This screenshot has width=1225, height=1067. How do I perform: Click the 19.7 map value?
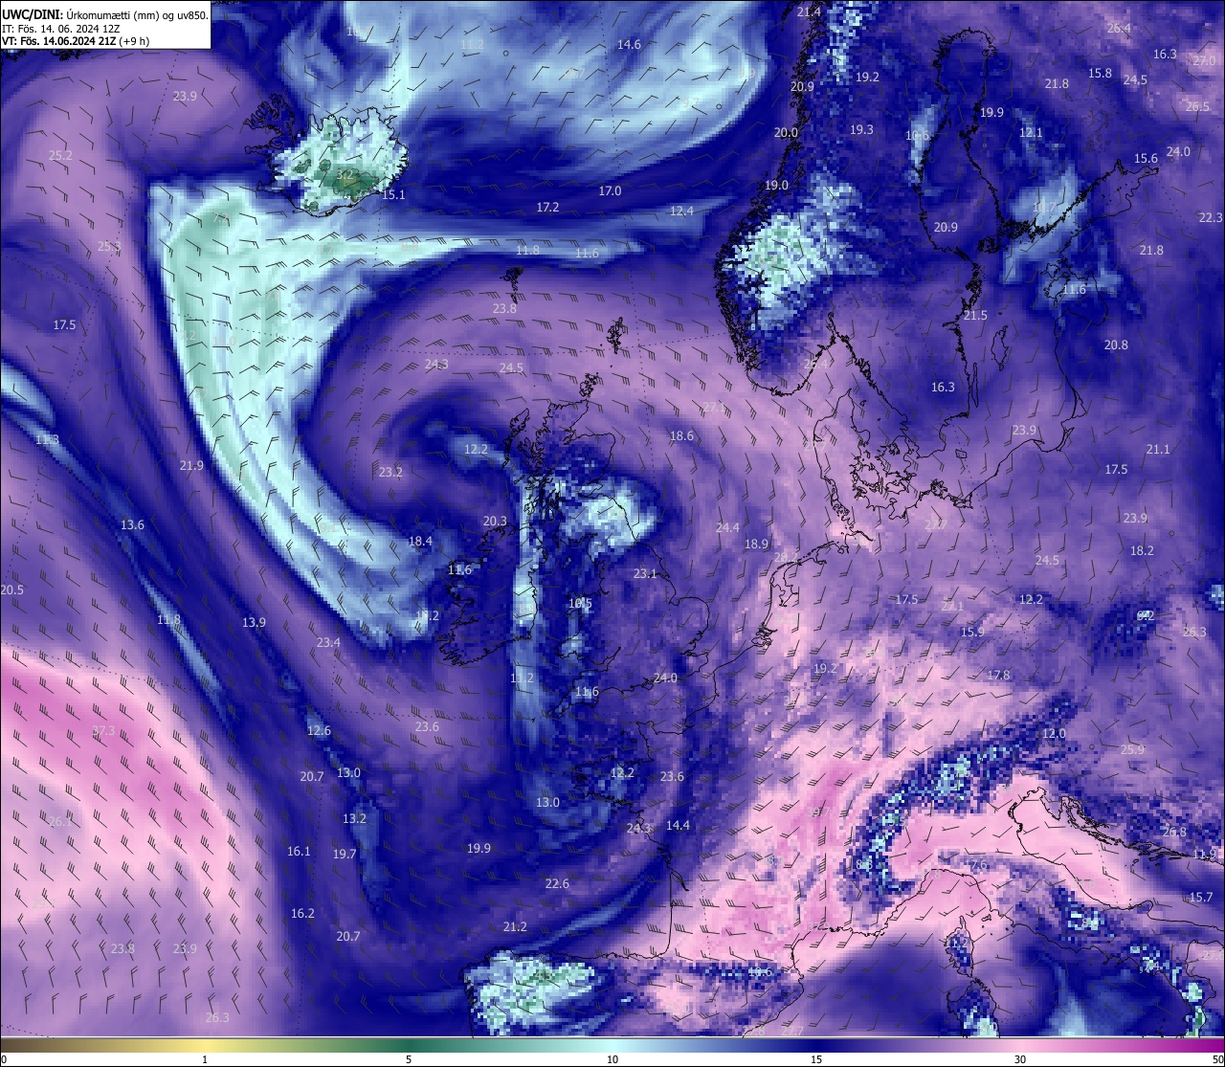coord(345,854)
